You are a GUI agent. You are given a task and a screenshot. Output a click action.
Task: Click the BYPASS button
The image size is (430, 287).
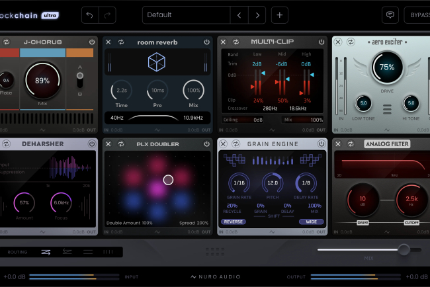coord(417,15)
